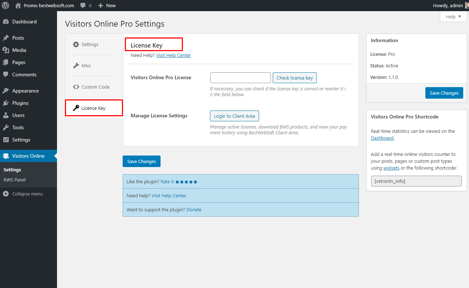
Task: Click Visitors Online Pro Shortcode heading
Action: [x=405, y=117]
